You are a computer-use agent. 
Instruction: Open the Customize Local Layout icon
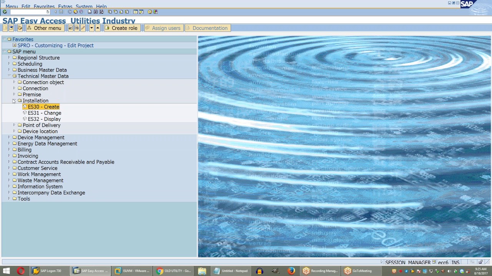click(x=155, y=12)
